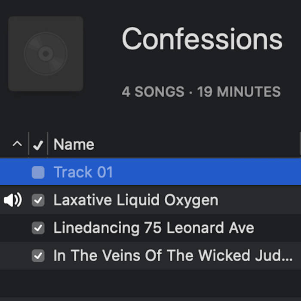Click the divider right of the Name column
This screenshot has height=301, width=301.
(299, 144)
